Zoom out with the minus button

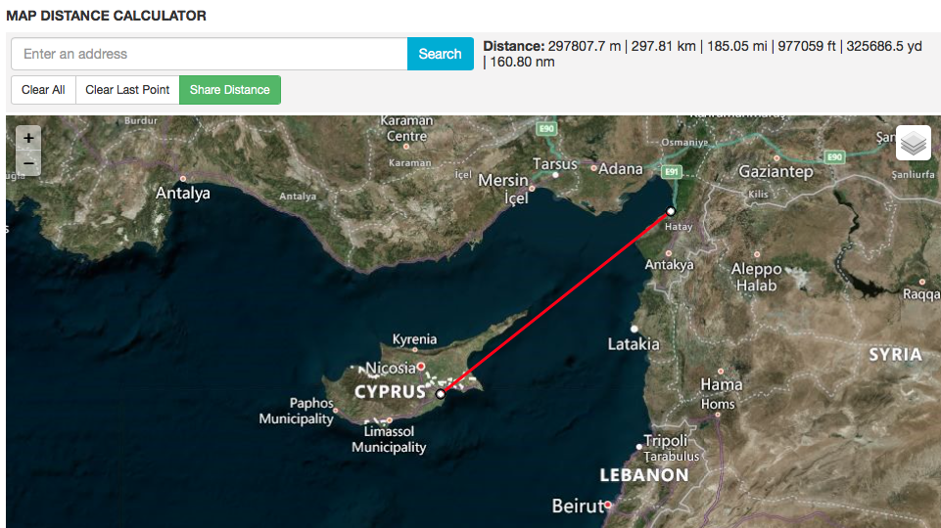pyautogui.click(x=28, y=163)
